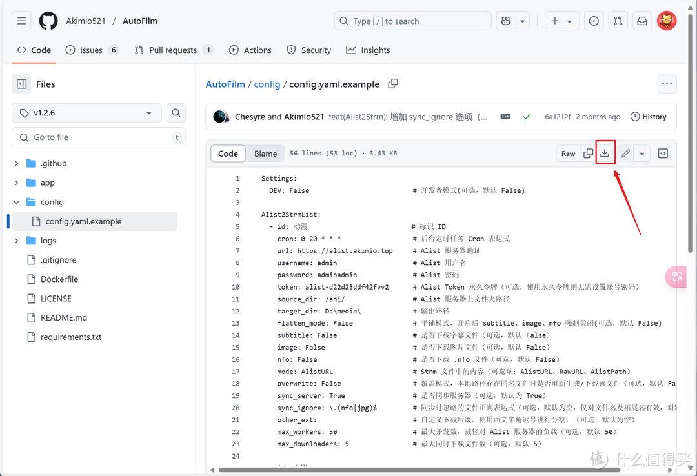Click the pencil edit file icon

click(625, 154)
